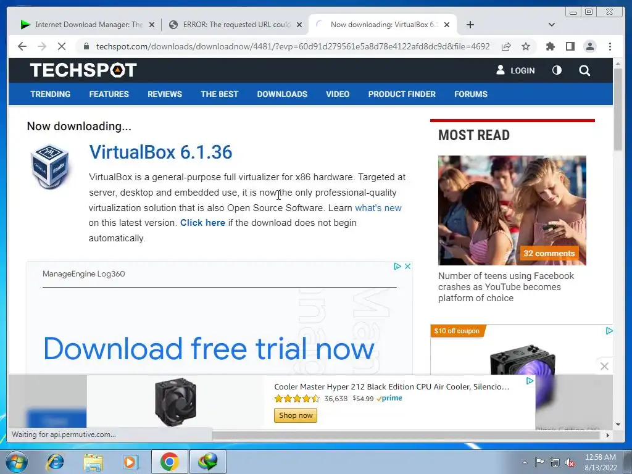Click the VirtualBox 6.1.36 title link

160,152
